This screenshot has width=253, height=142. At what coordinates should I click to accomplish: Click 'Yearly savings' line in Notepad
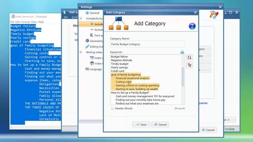(x=23, y=38)
